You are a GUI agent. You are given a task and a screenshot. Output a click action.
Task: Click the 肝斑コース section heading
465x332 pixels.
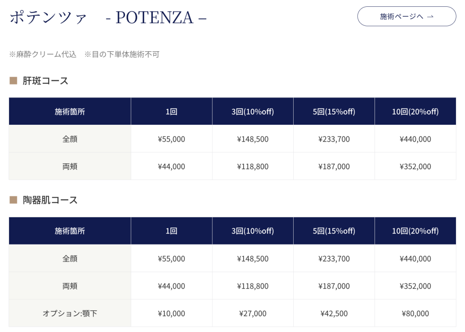click(45, 81)
